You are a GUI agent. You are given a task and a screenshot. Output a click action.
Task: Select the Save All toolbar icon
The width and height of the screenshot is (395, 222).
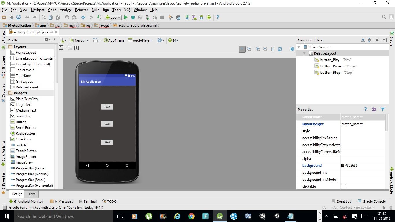[x=11, y=17]
